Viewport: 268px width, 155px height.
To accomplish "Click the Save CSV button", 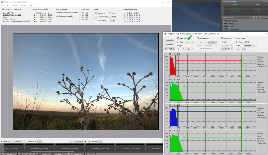I will coord(169,40).
